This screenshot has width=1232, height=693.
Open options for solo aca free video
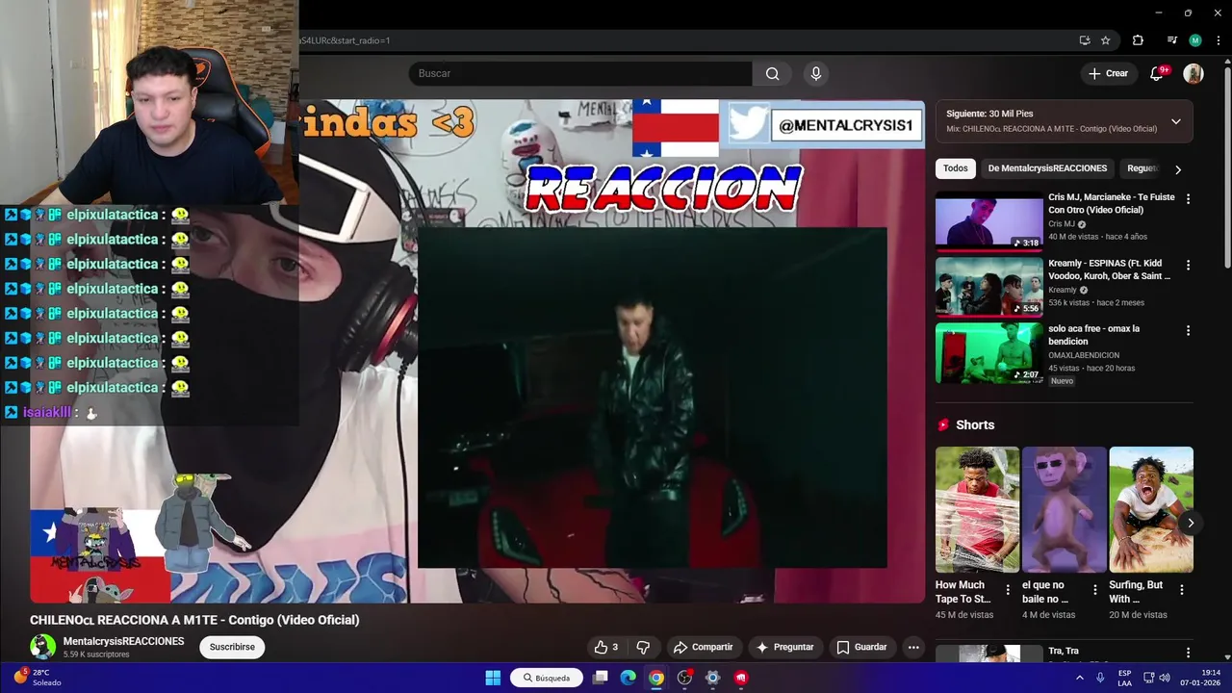point(1188,330)
